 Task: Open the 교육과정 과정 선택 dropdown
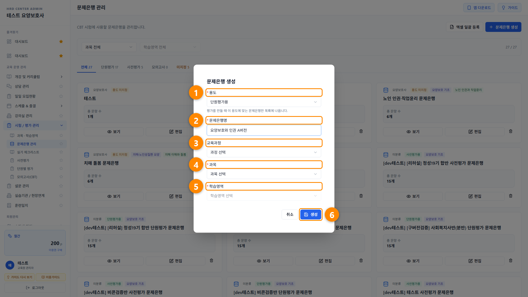click(x=264, y=152)
